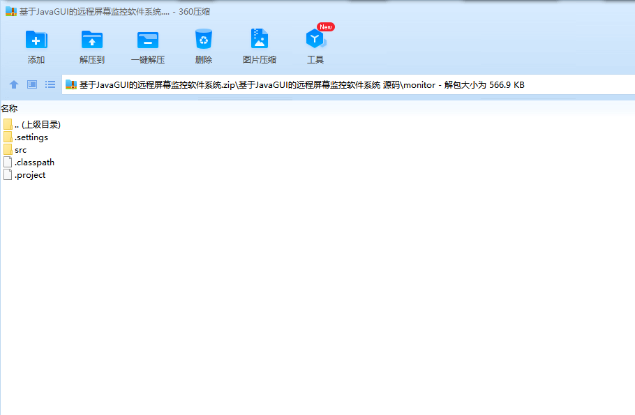The width and height of the screenshot is (635, 415).
Task: Click the 添加 (Add) toolbar icon
Action: click(36, 40)
